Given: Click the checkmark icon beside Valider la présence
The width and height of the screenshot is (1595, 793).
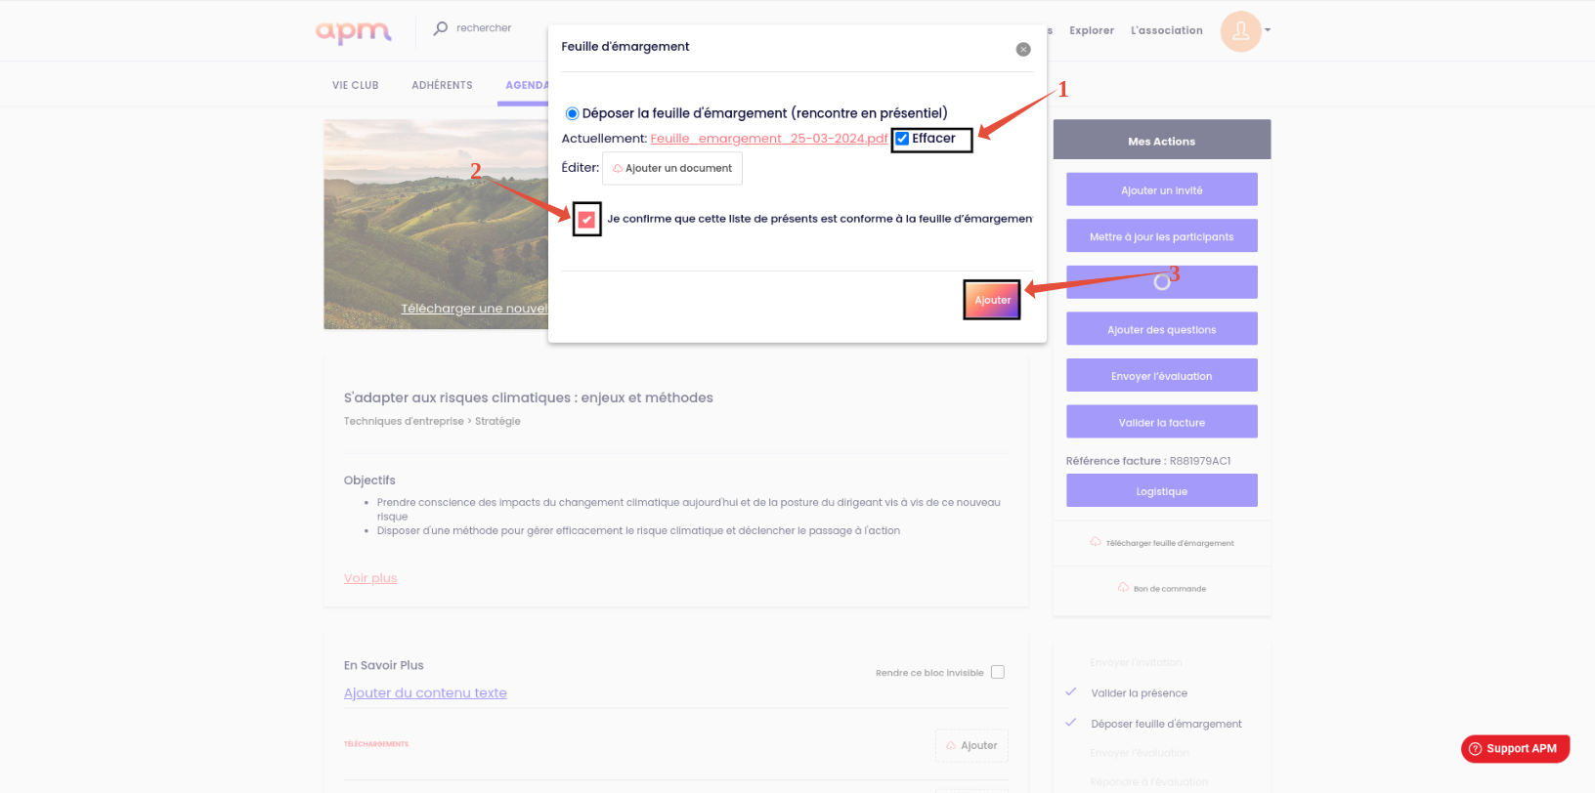Looking at the screenshot, I should point(1071,692).
